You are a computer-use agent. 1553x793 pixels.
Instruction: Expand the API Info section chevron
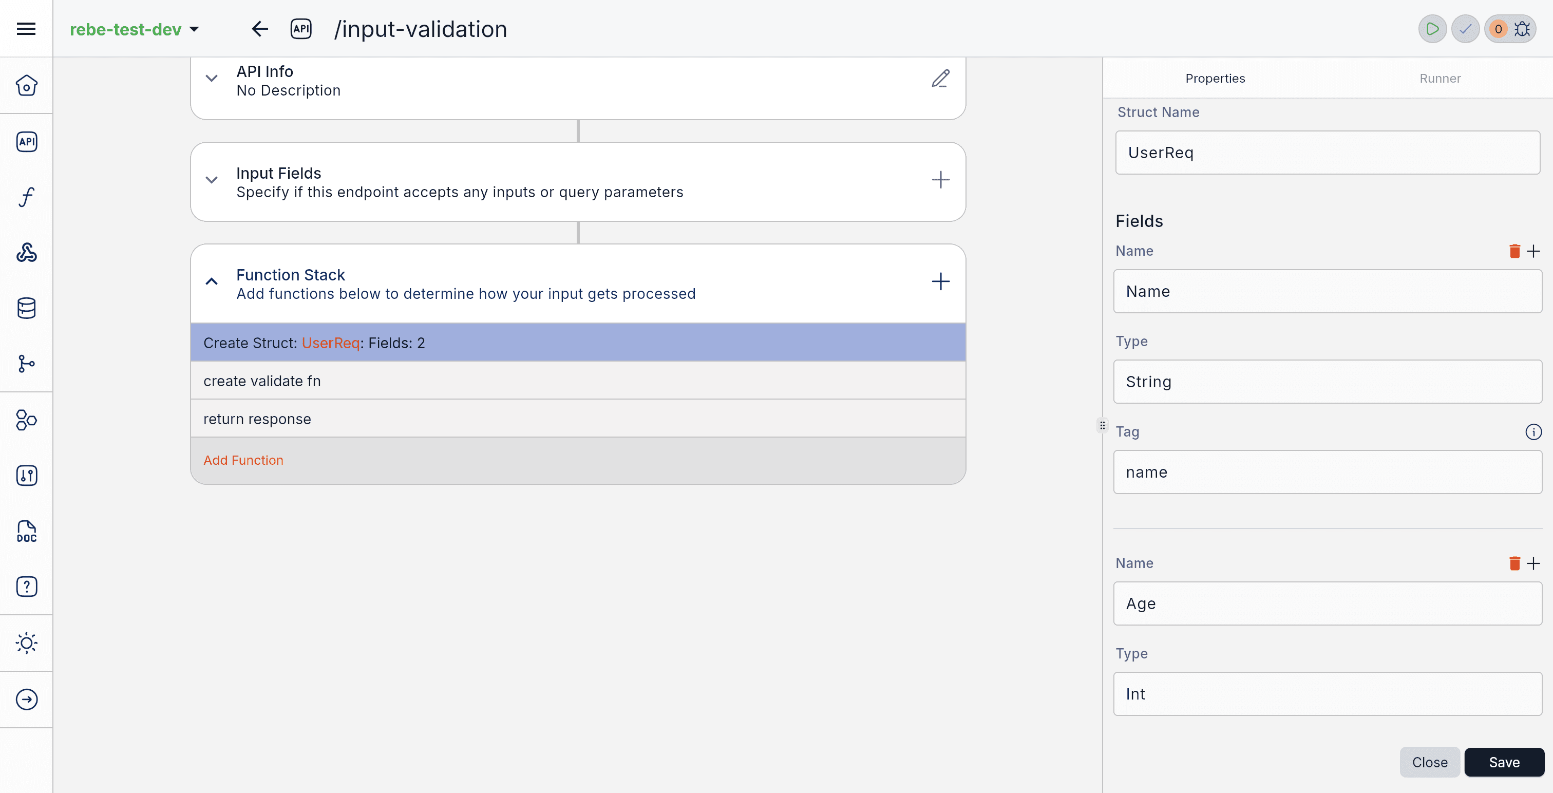click(212, 79)
